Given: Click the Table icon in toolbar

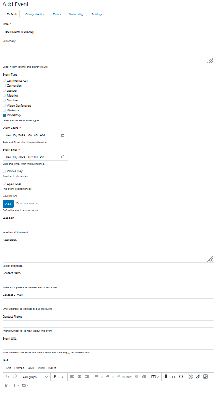Looking at the screenshot, I should point(153,377).
